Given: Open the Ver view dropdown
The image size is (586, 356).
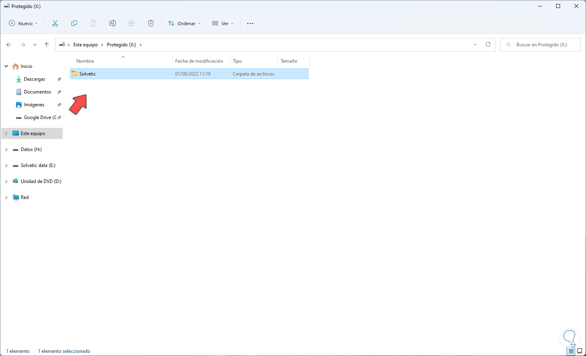Looking at the screenshot, I should click(223, 24).
